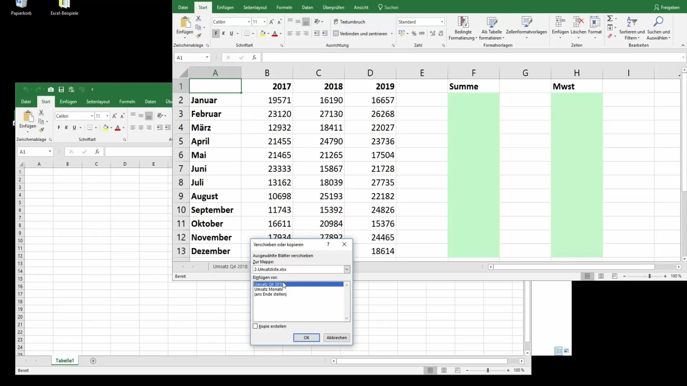
Task: Open Überprüfen tab in front window
Action: click(333, 7)
